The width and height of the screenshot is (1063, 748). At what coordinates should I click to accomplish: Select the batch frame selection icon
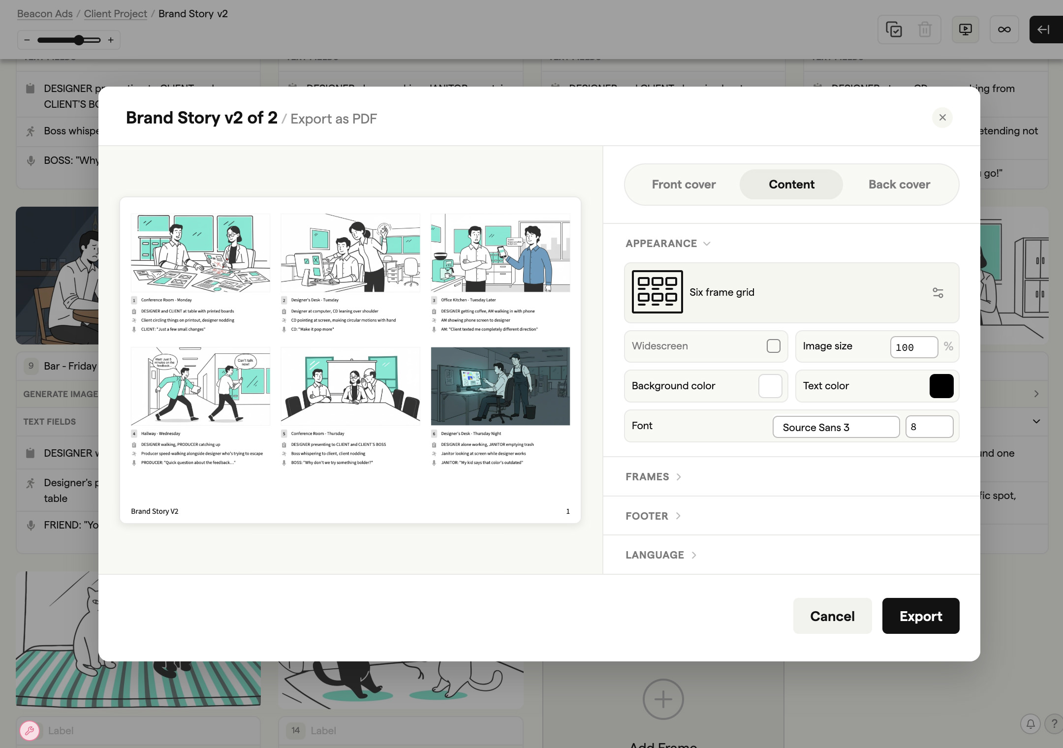(x=895, y=30)
